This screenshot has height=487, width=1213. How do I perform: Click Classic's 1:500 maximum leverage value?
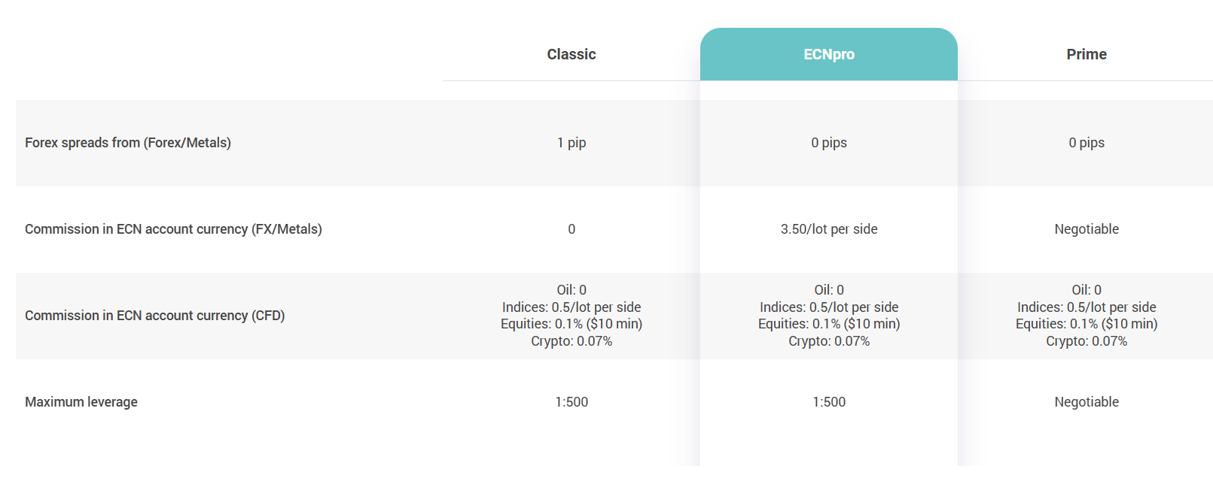[x=571, y=402]
